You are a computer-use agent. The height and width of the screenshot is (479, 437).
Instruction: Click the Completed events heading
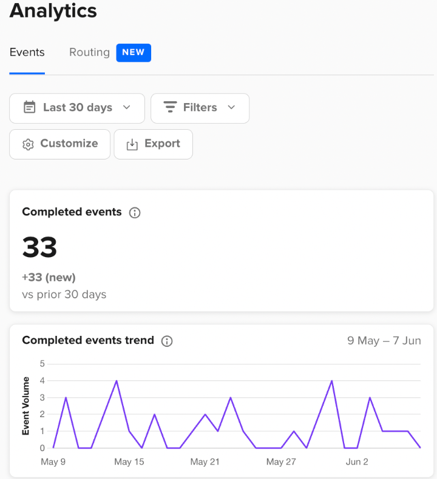(x=72, y=212)
